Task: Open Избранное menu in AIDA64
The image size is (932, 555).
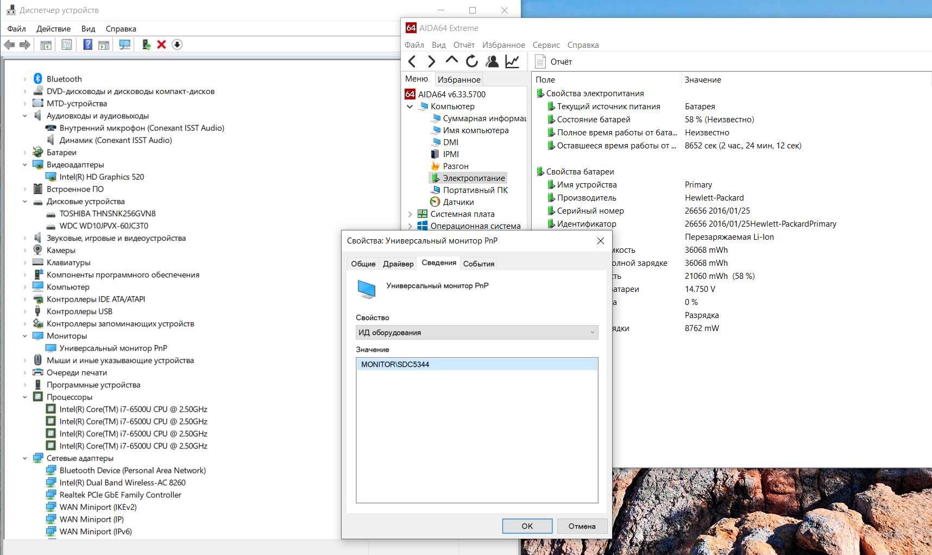Action: (x=503, y=45)
